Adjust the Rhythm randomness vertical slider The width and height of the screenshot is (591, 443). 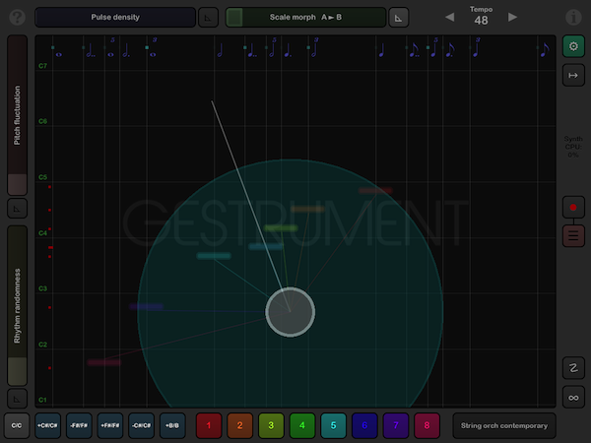(x=17, y=305)
